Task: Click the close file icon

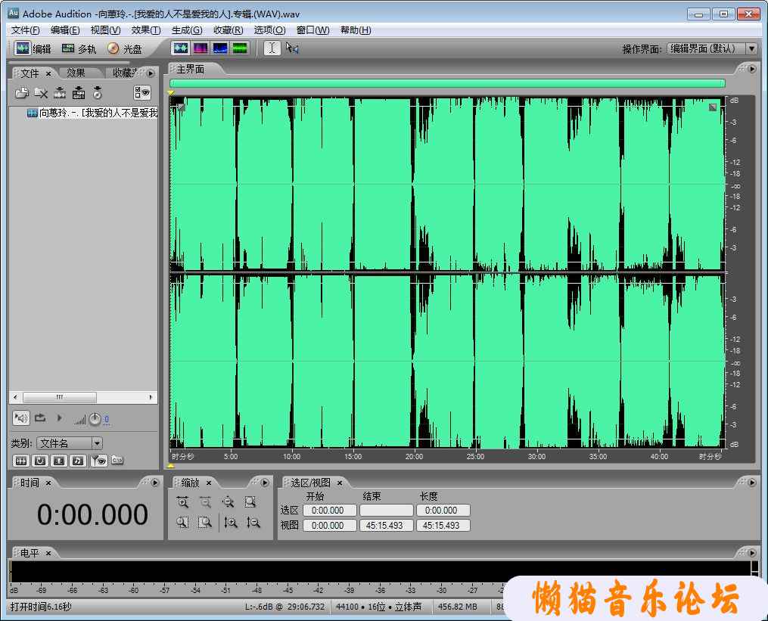Action: point(41,92)
